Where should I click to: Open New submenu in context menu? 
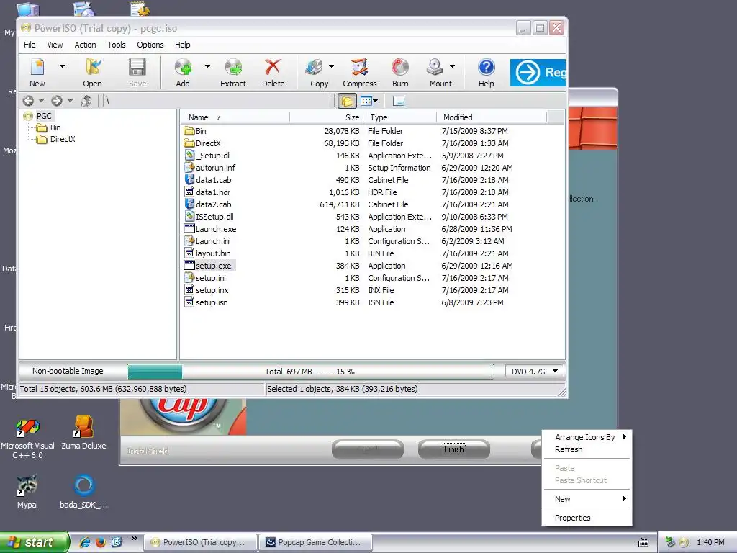[587, 499]
